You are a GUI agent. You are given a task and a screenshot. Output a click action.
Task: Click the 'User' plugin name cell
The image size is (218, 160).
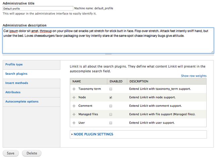point(81,123)
